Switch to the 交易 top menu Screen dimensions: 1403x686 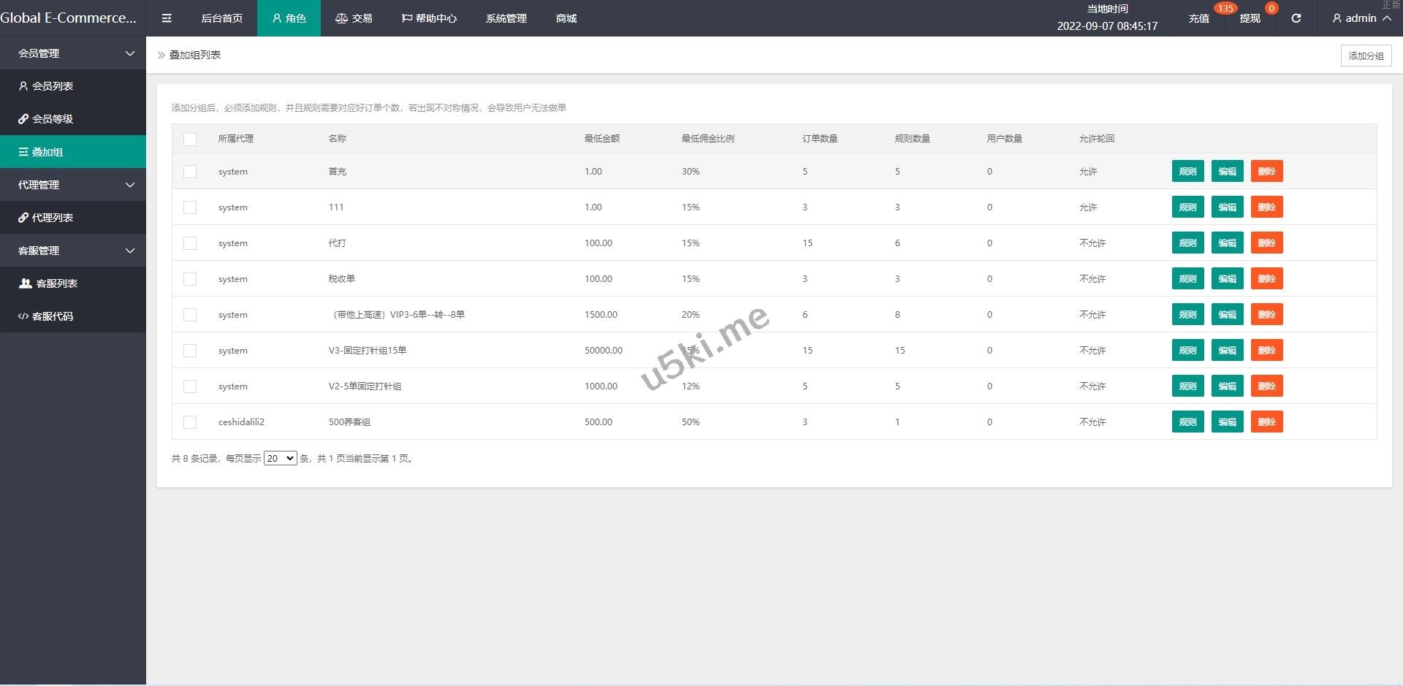point(354,18)
